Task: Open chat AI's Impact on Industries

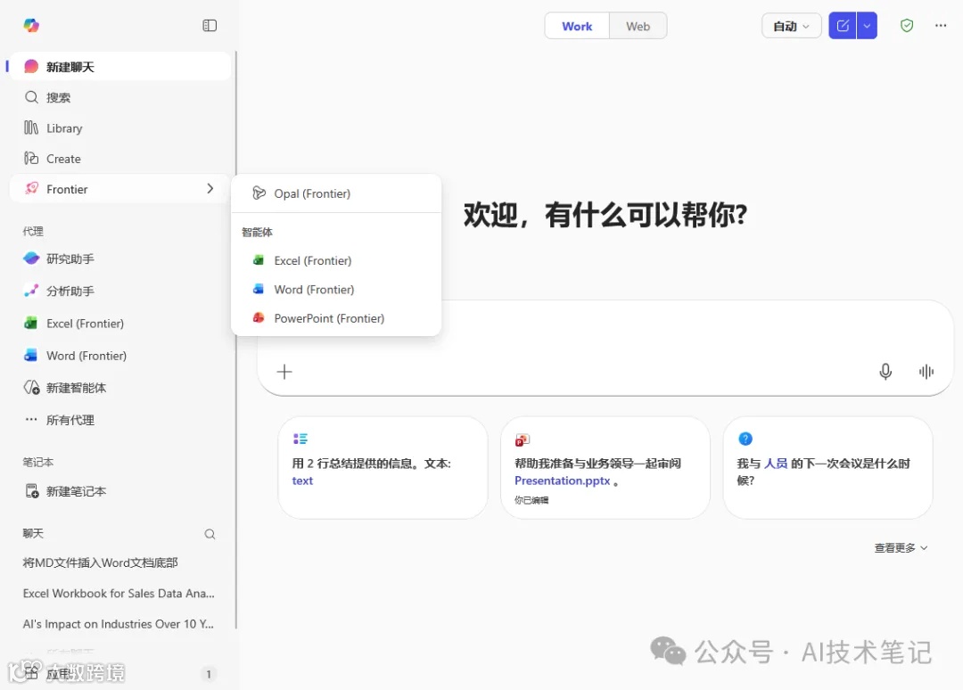Action: click(119, 624)
